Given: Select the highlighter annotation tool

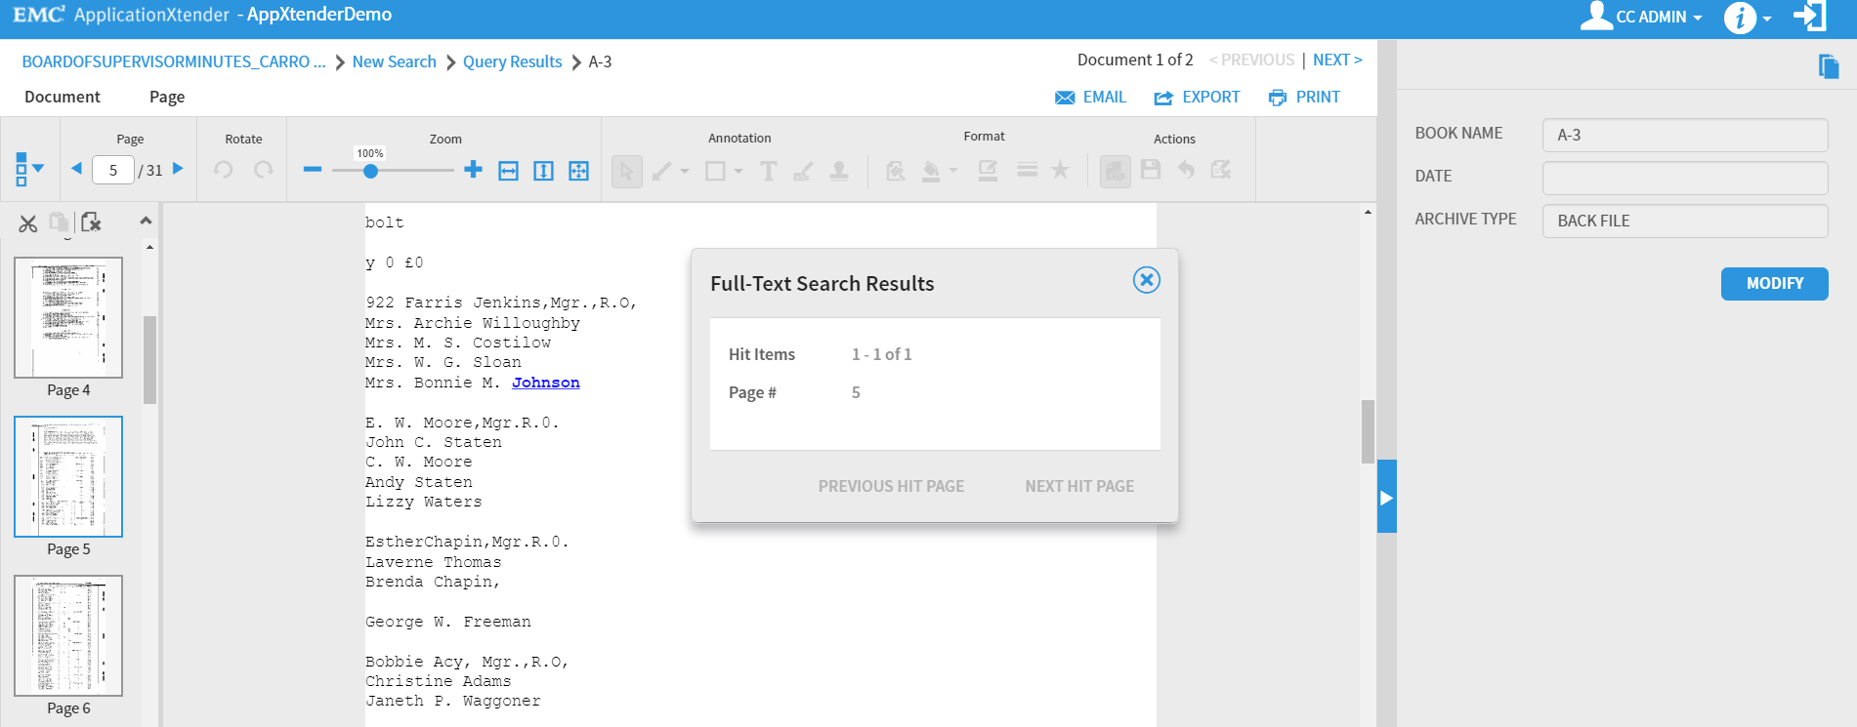Looking at the screenshot, I should coord(803,171).
